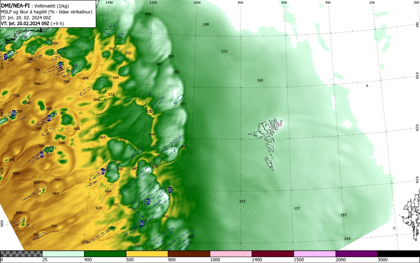Click the map value 842
The height and width of the screenshot is (263, 420).
click(12, 160)
